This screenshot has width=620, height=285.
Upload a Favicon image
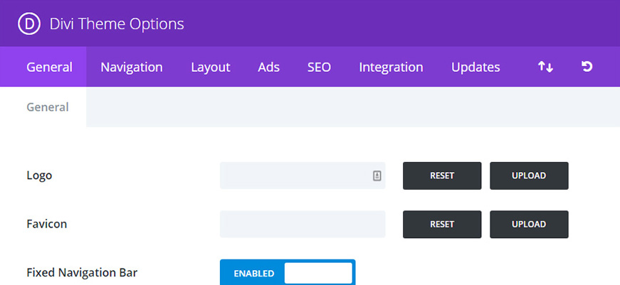coord(529,224)
